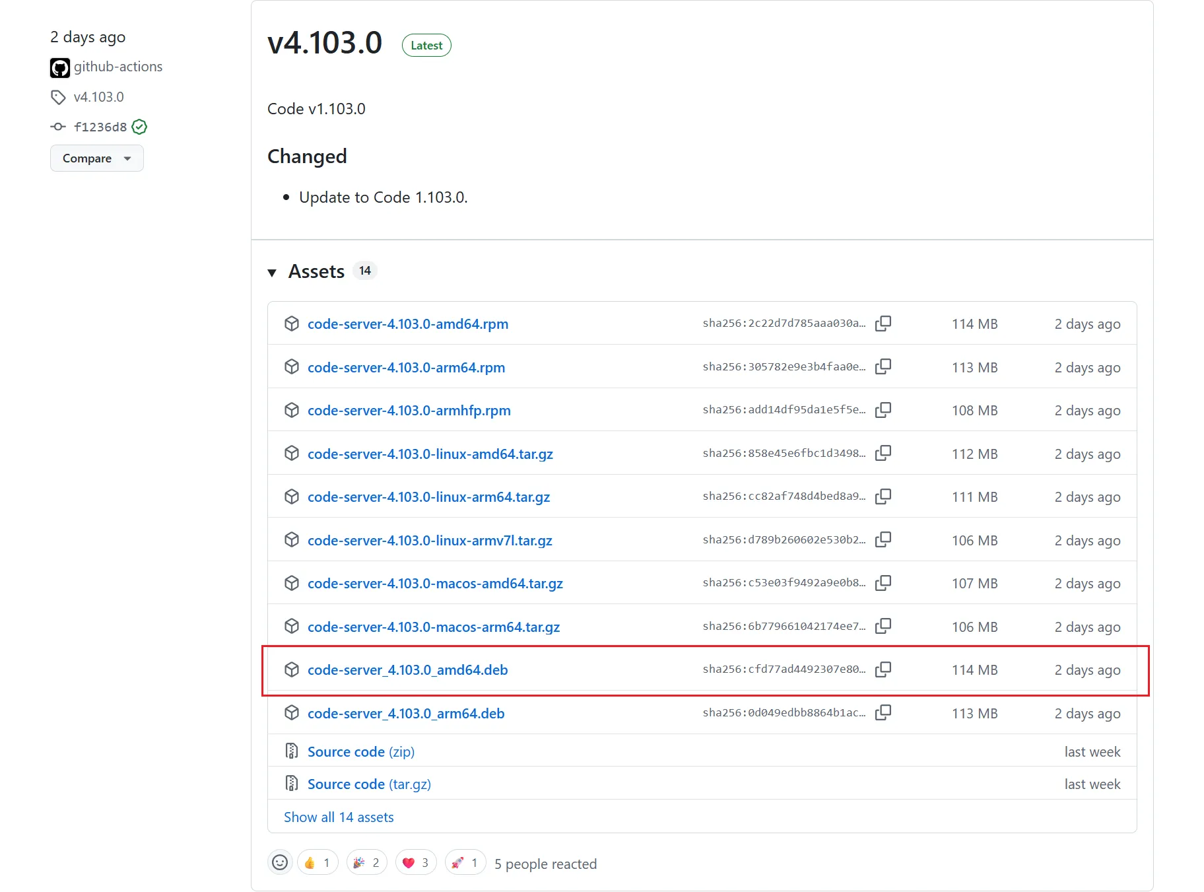Click the '2 days ago' release date in sidebar
Screen dimensions: 1204x892
point(88,37)
